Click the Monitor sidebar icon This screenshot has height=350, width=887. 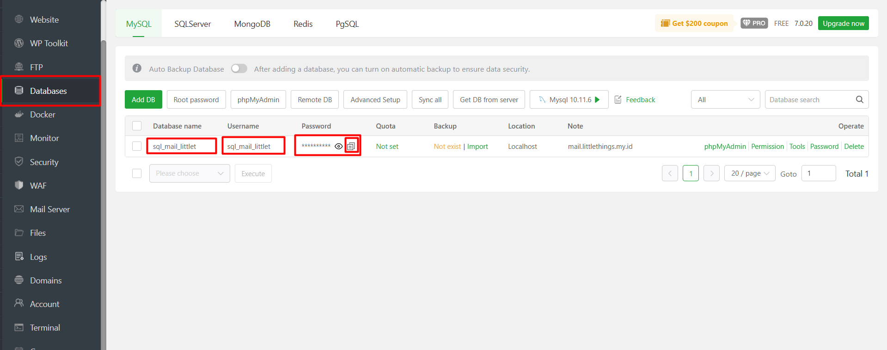click(x=19, y=138)
